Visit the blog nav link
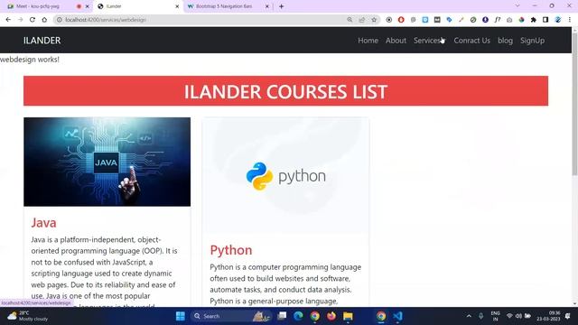Image resolution: width=578 pixels, height=325 pixels. click(505, 41)
